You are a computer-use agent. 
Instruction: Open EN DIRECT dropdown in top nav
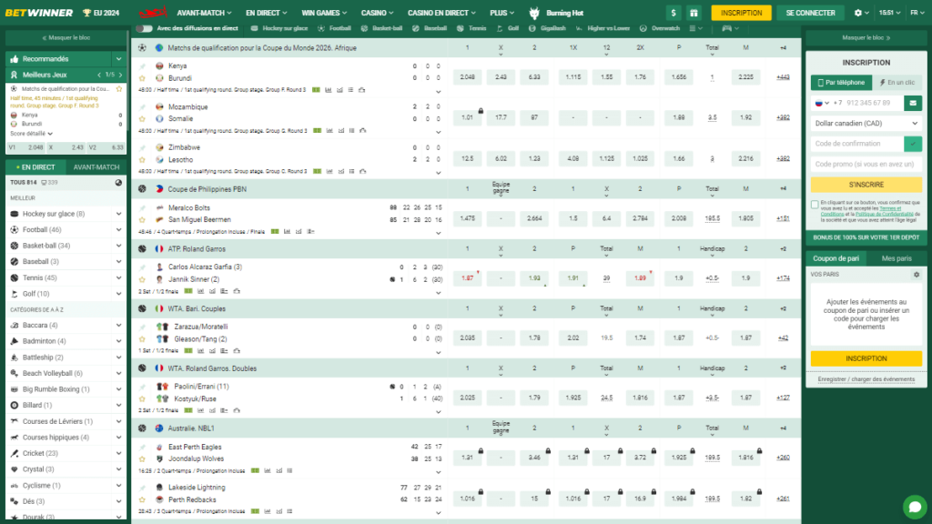(267, 13)
